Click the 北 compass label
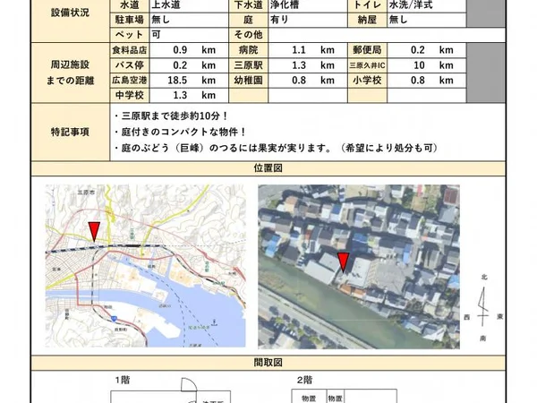Screen dimensions: 537x403 tap(484, 278)
